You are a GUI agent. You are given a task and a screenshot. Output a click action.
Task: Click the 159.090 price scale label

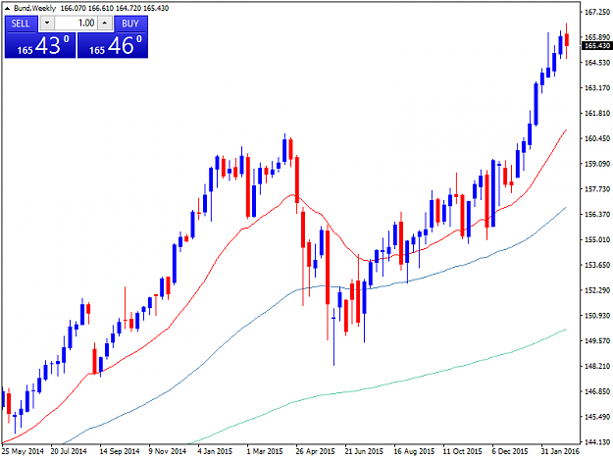[597, 164]
